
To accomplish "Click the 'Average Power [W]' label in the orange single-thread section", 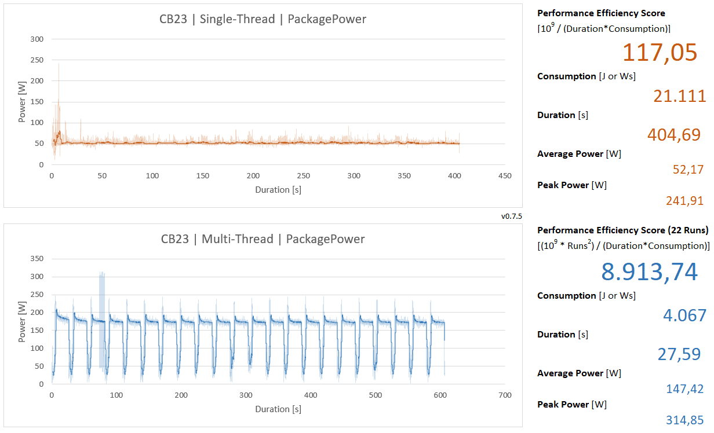I will tap(579, 154).
